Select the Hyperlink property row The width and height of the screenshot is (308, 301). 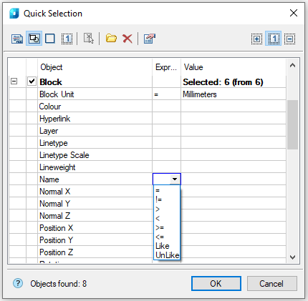pos(148,119)
